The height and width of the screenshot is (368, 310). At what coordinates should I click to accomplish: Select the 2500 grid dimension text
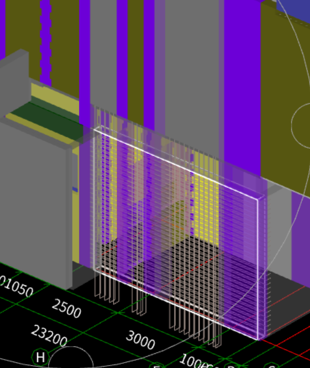[x=66, y=308]
